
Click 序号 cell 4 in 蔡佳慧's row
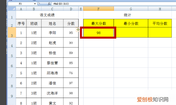[21, 63]
